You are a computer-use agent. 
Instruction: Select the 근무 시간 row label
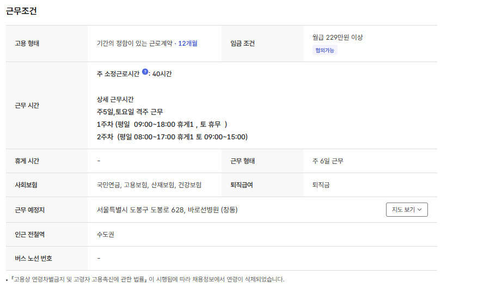27,106
